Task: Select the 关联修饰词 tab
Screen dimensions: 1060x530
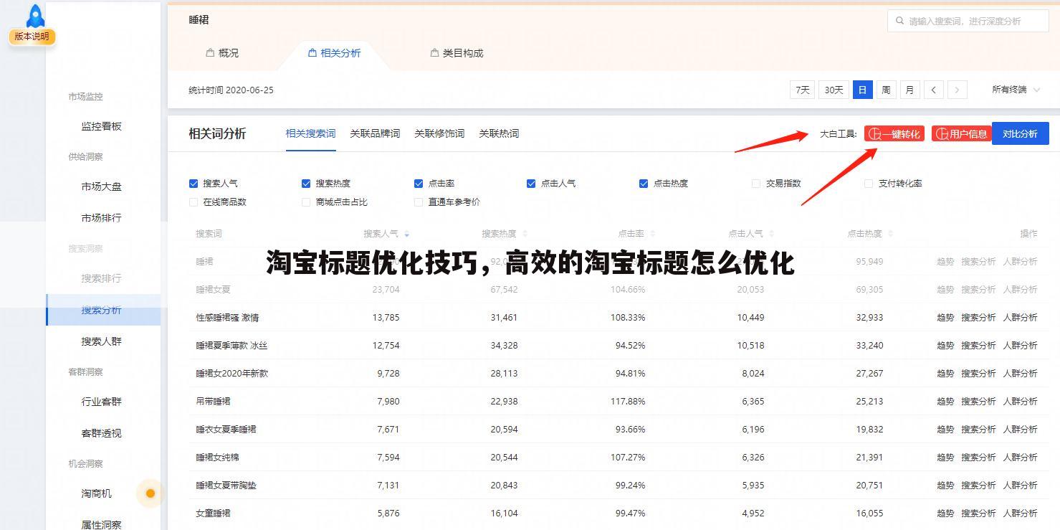Action: [x=439, y=133]
